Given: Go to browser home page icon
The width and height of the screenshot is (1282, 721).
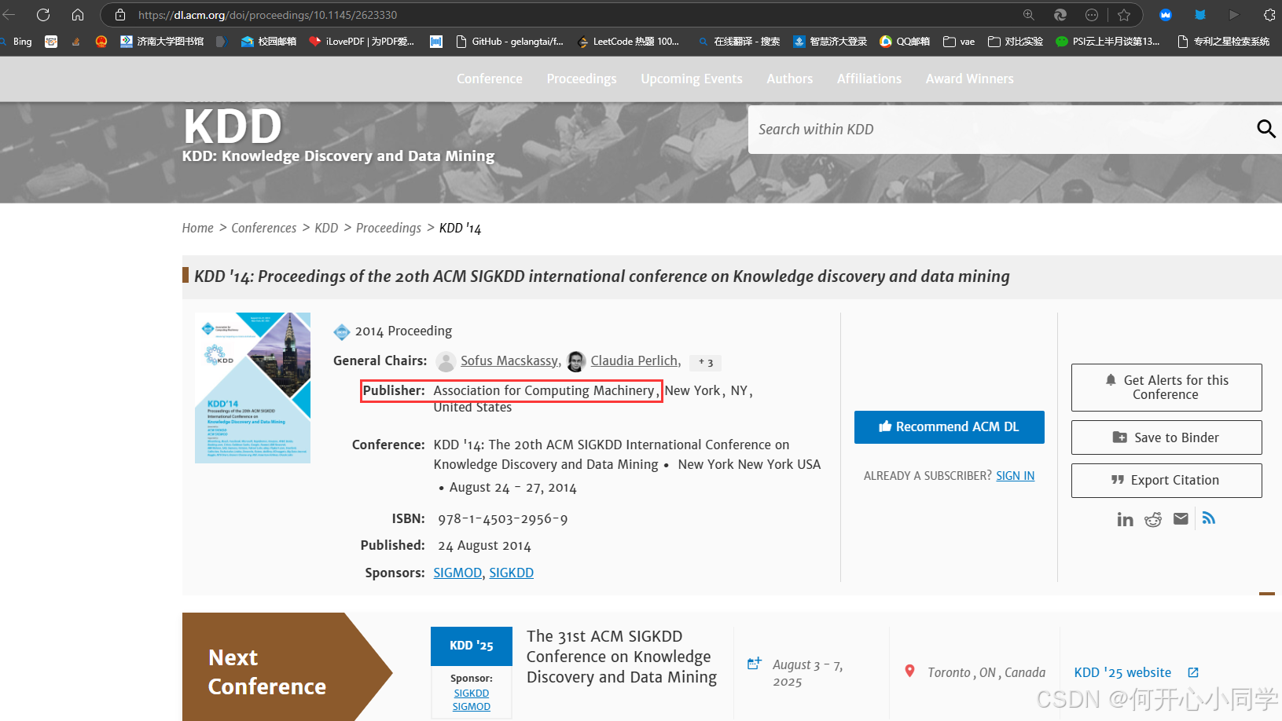Looking at the screenshot, I should coord(78,15).
